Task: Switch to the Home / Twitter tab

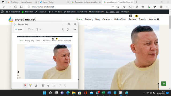Action: pyautogui.click(x=48, y=2)
